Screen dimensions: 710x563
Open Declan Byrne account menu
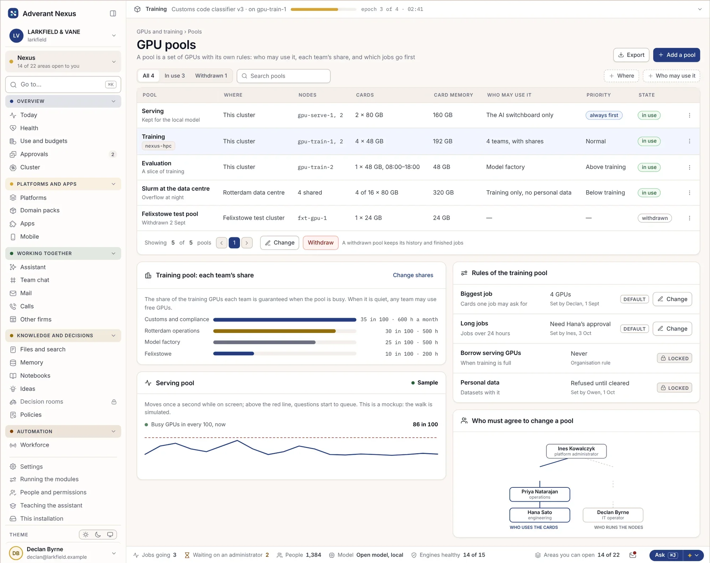tap(63, 553)
